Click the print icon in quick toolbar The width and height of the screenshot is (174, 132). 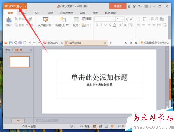[20, 43]
